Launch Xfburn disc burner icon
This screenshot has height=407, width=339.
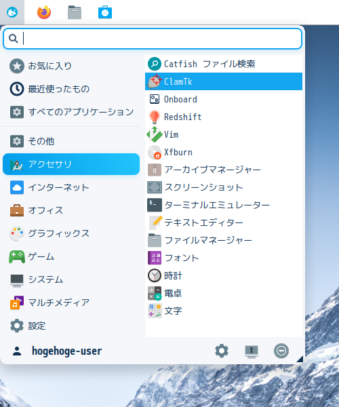click(155, 152)
